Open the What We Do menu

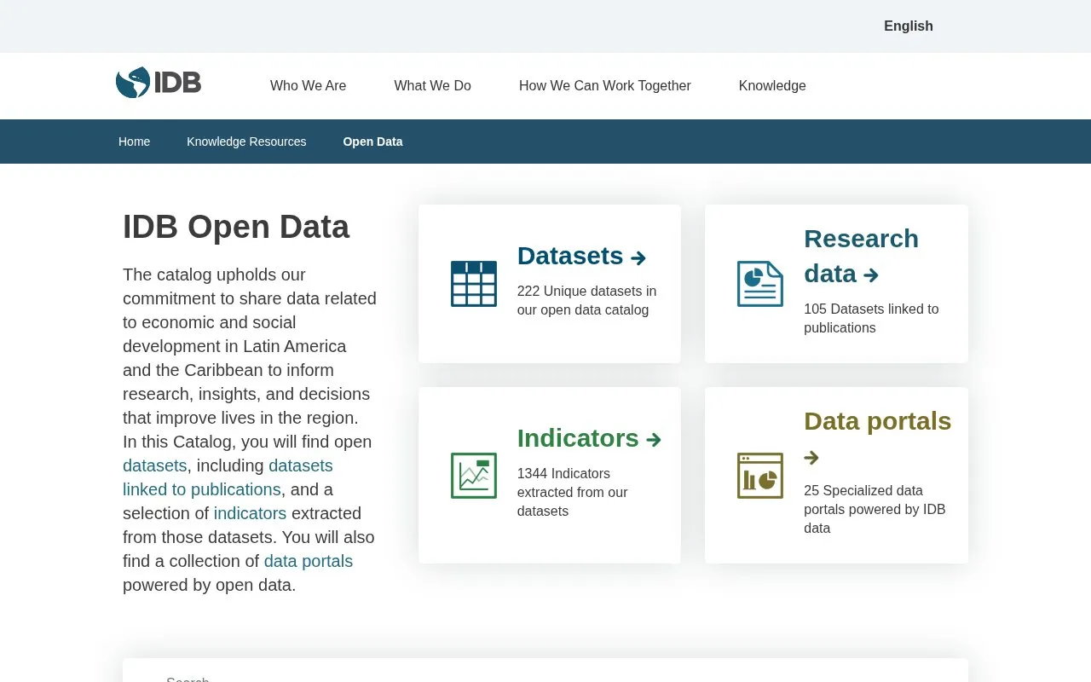coord(432,85)
